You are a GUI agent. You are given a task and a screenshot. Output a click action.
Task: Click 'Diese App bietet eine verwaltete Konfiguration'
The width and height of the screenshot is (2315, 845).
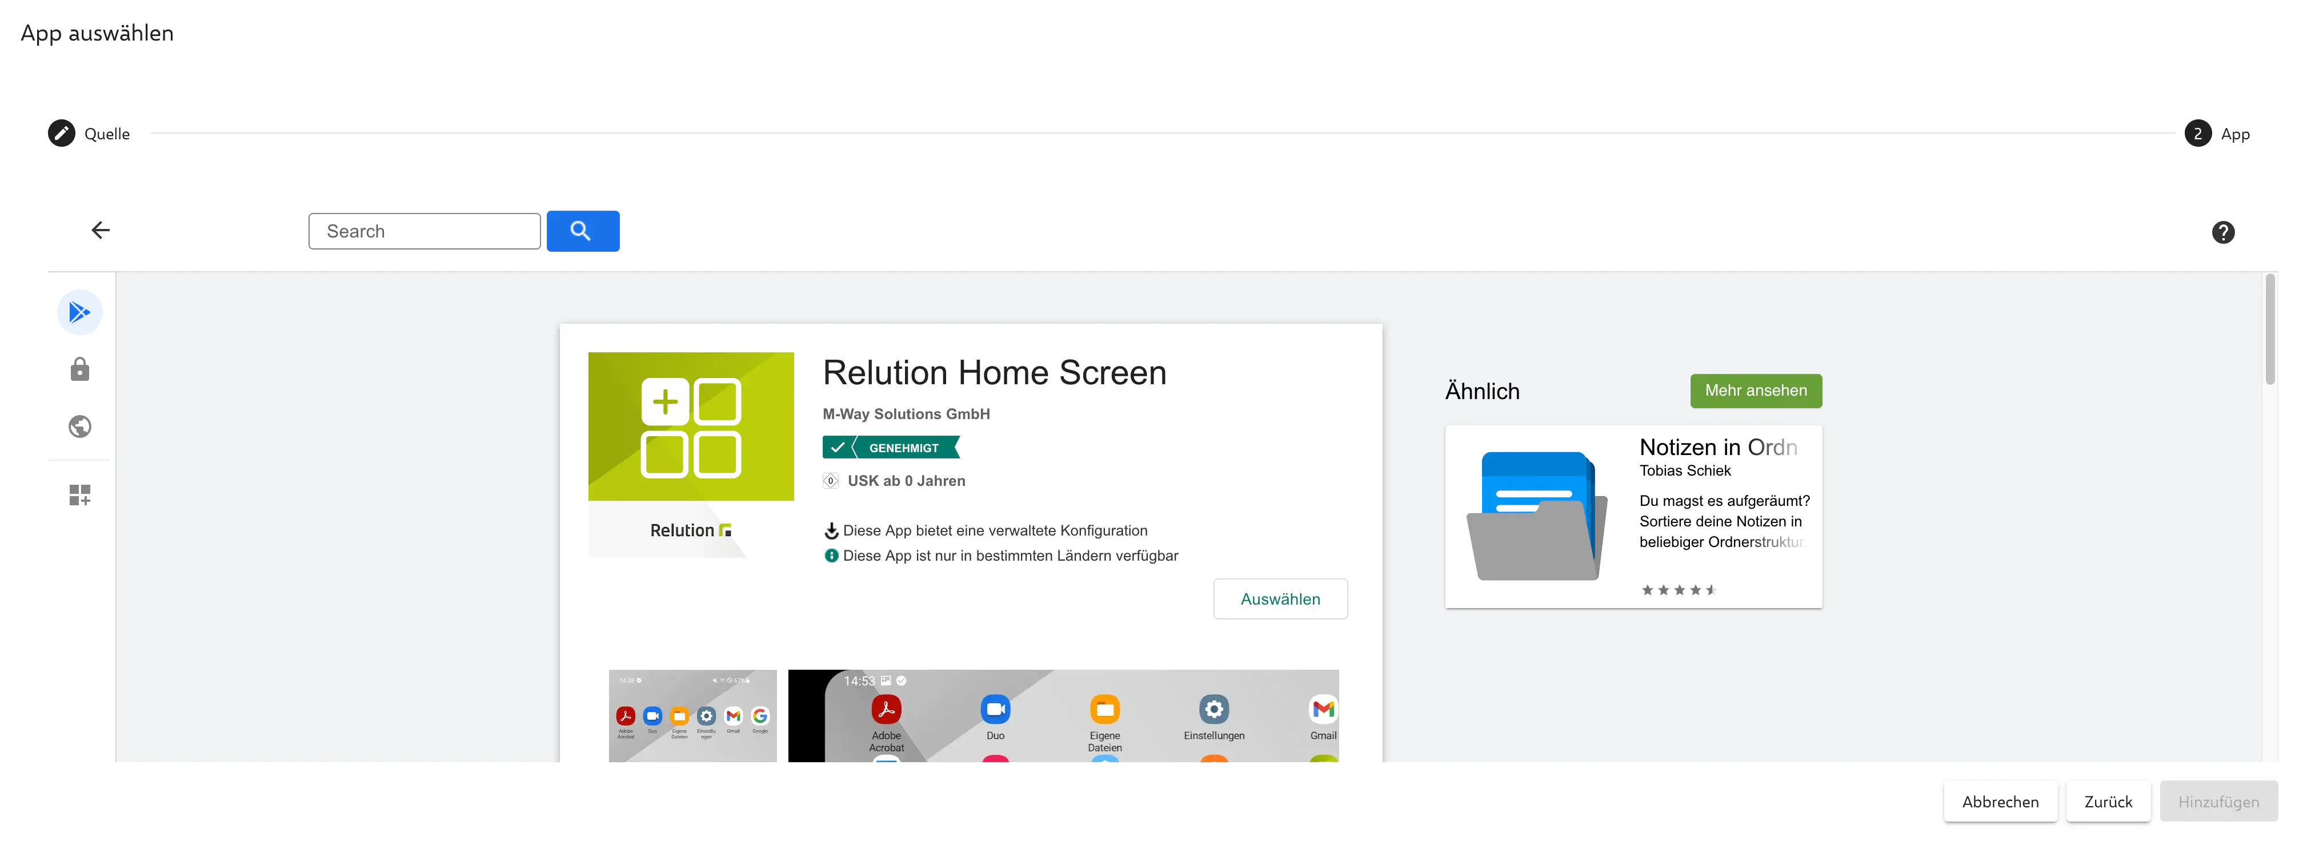[995, 531]
